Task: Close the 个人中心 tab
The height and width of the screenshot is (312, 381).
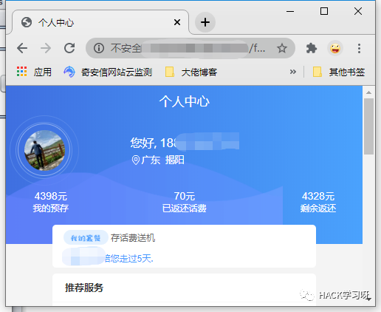Action: tap(177, 22)
